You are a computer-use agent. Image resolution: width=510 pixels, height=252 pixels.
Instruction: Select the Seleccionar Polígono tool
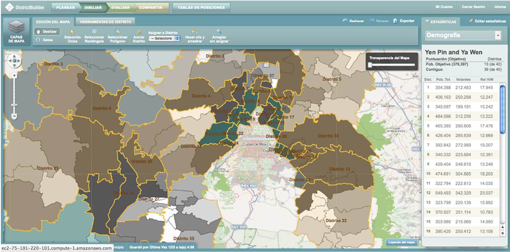coord(118,36)
